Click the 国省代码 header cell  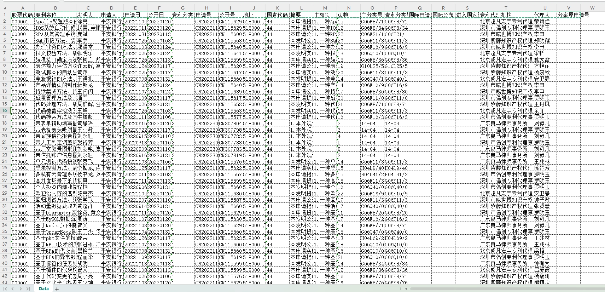(278, 15)
